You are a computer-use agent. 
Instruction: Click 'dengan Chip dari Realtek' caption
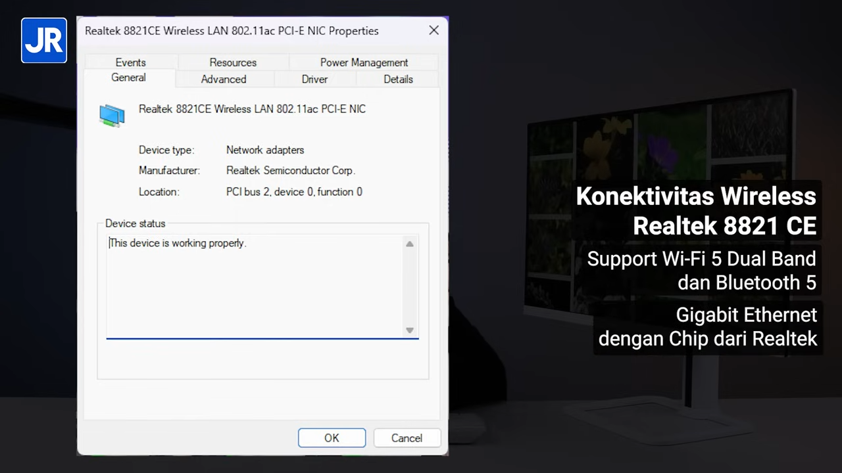pyautogui.click(x=707, y=338)
